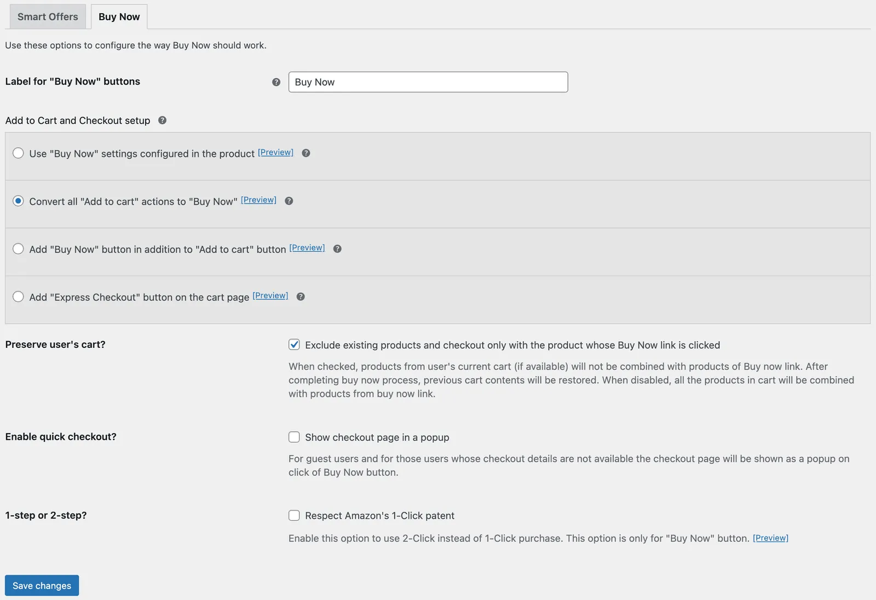This screenshot has height=600, width=876.
Task: Switch to the Smart Offers tab
Action: click(48, 16)
